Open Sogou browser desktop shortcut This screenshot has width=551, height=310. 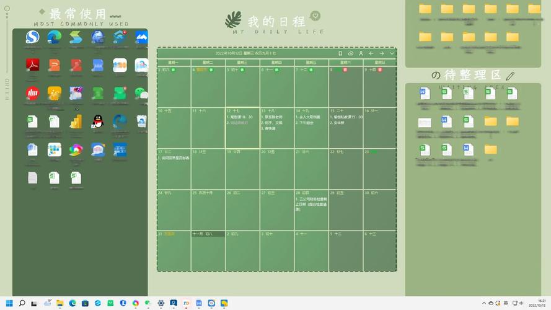coord(33,37)
